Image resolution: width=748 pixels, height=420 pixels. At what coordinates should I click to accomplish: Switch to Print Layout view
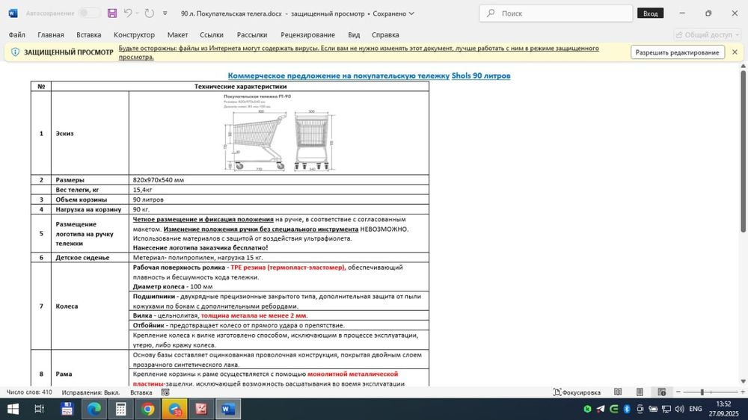point(640,392)
